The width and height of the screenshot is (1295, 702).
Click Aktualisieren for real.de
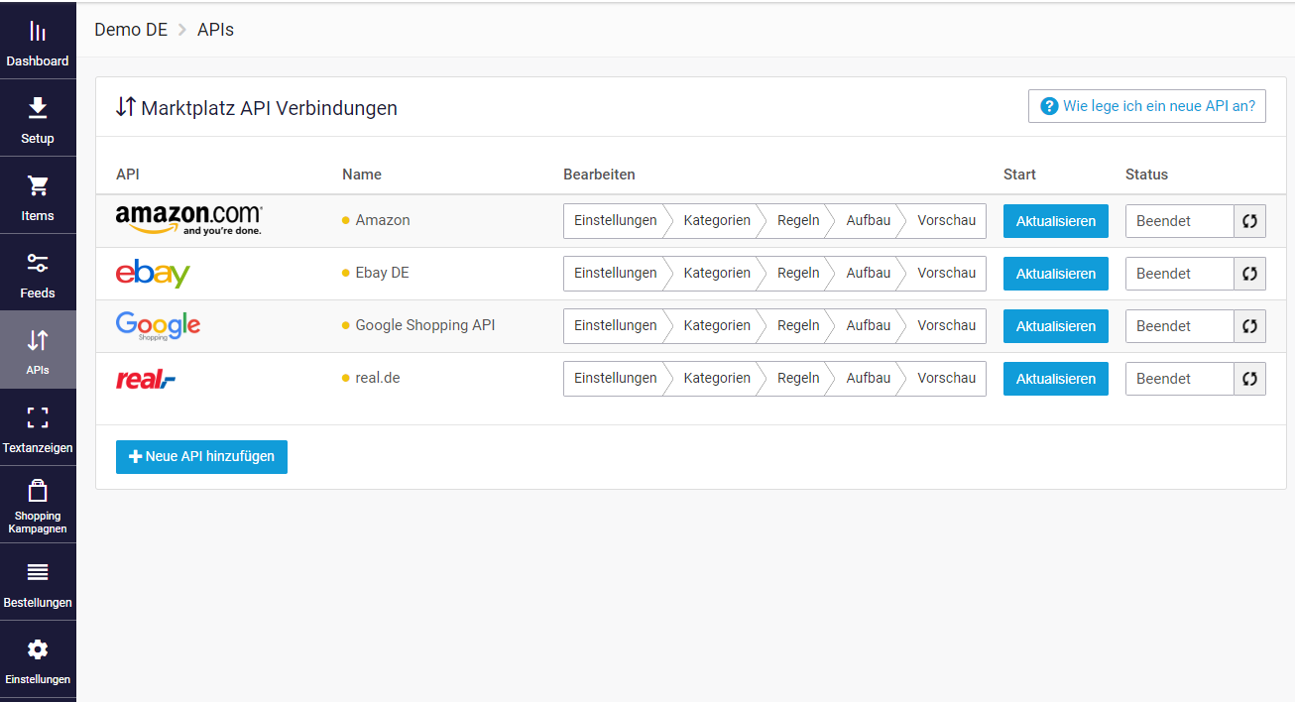pyautogui.click(x=1056, y=379)
